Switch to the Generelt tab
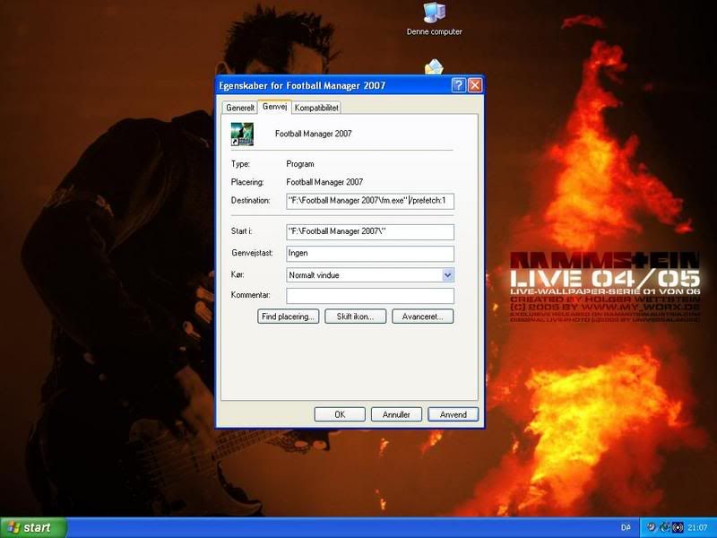The width and height of the screenshot is (717, 538). tap(240, 108)
